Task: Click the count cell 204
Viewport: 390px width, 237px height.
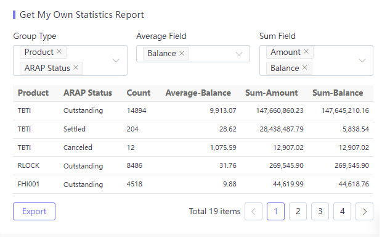Action: click(x=132, y=129)
